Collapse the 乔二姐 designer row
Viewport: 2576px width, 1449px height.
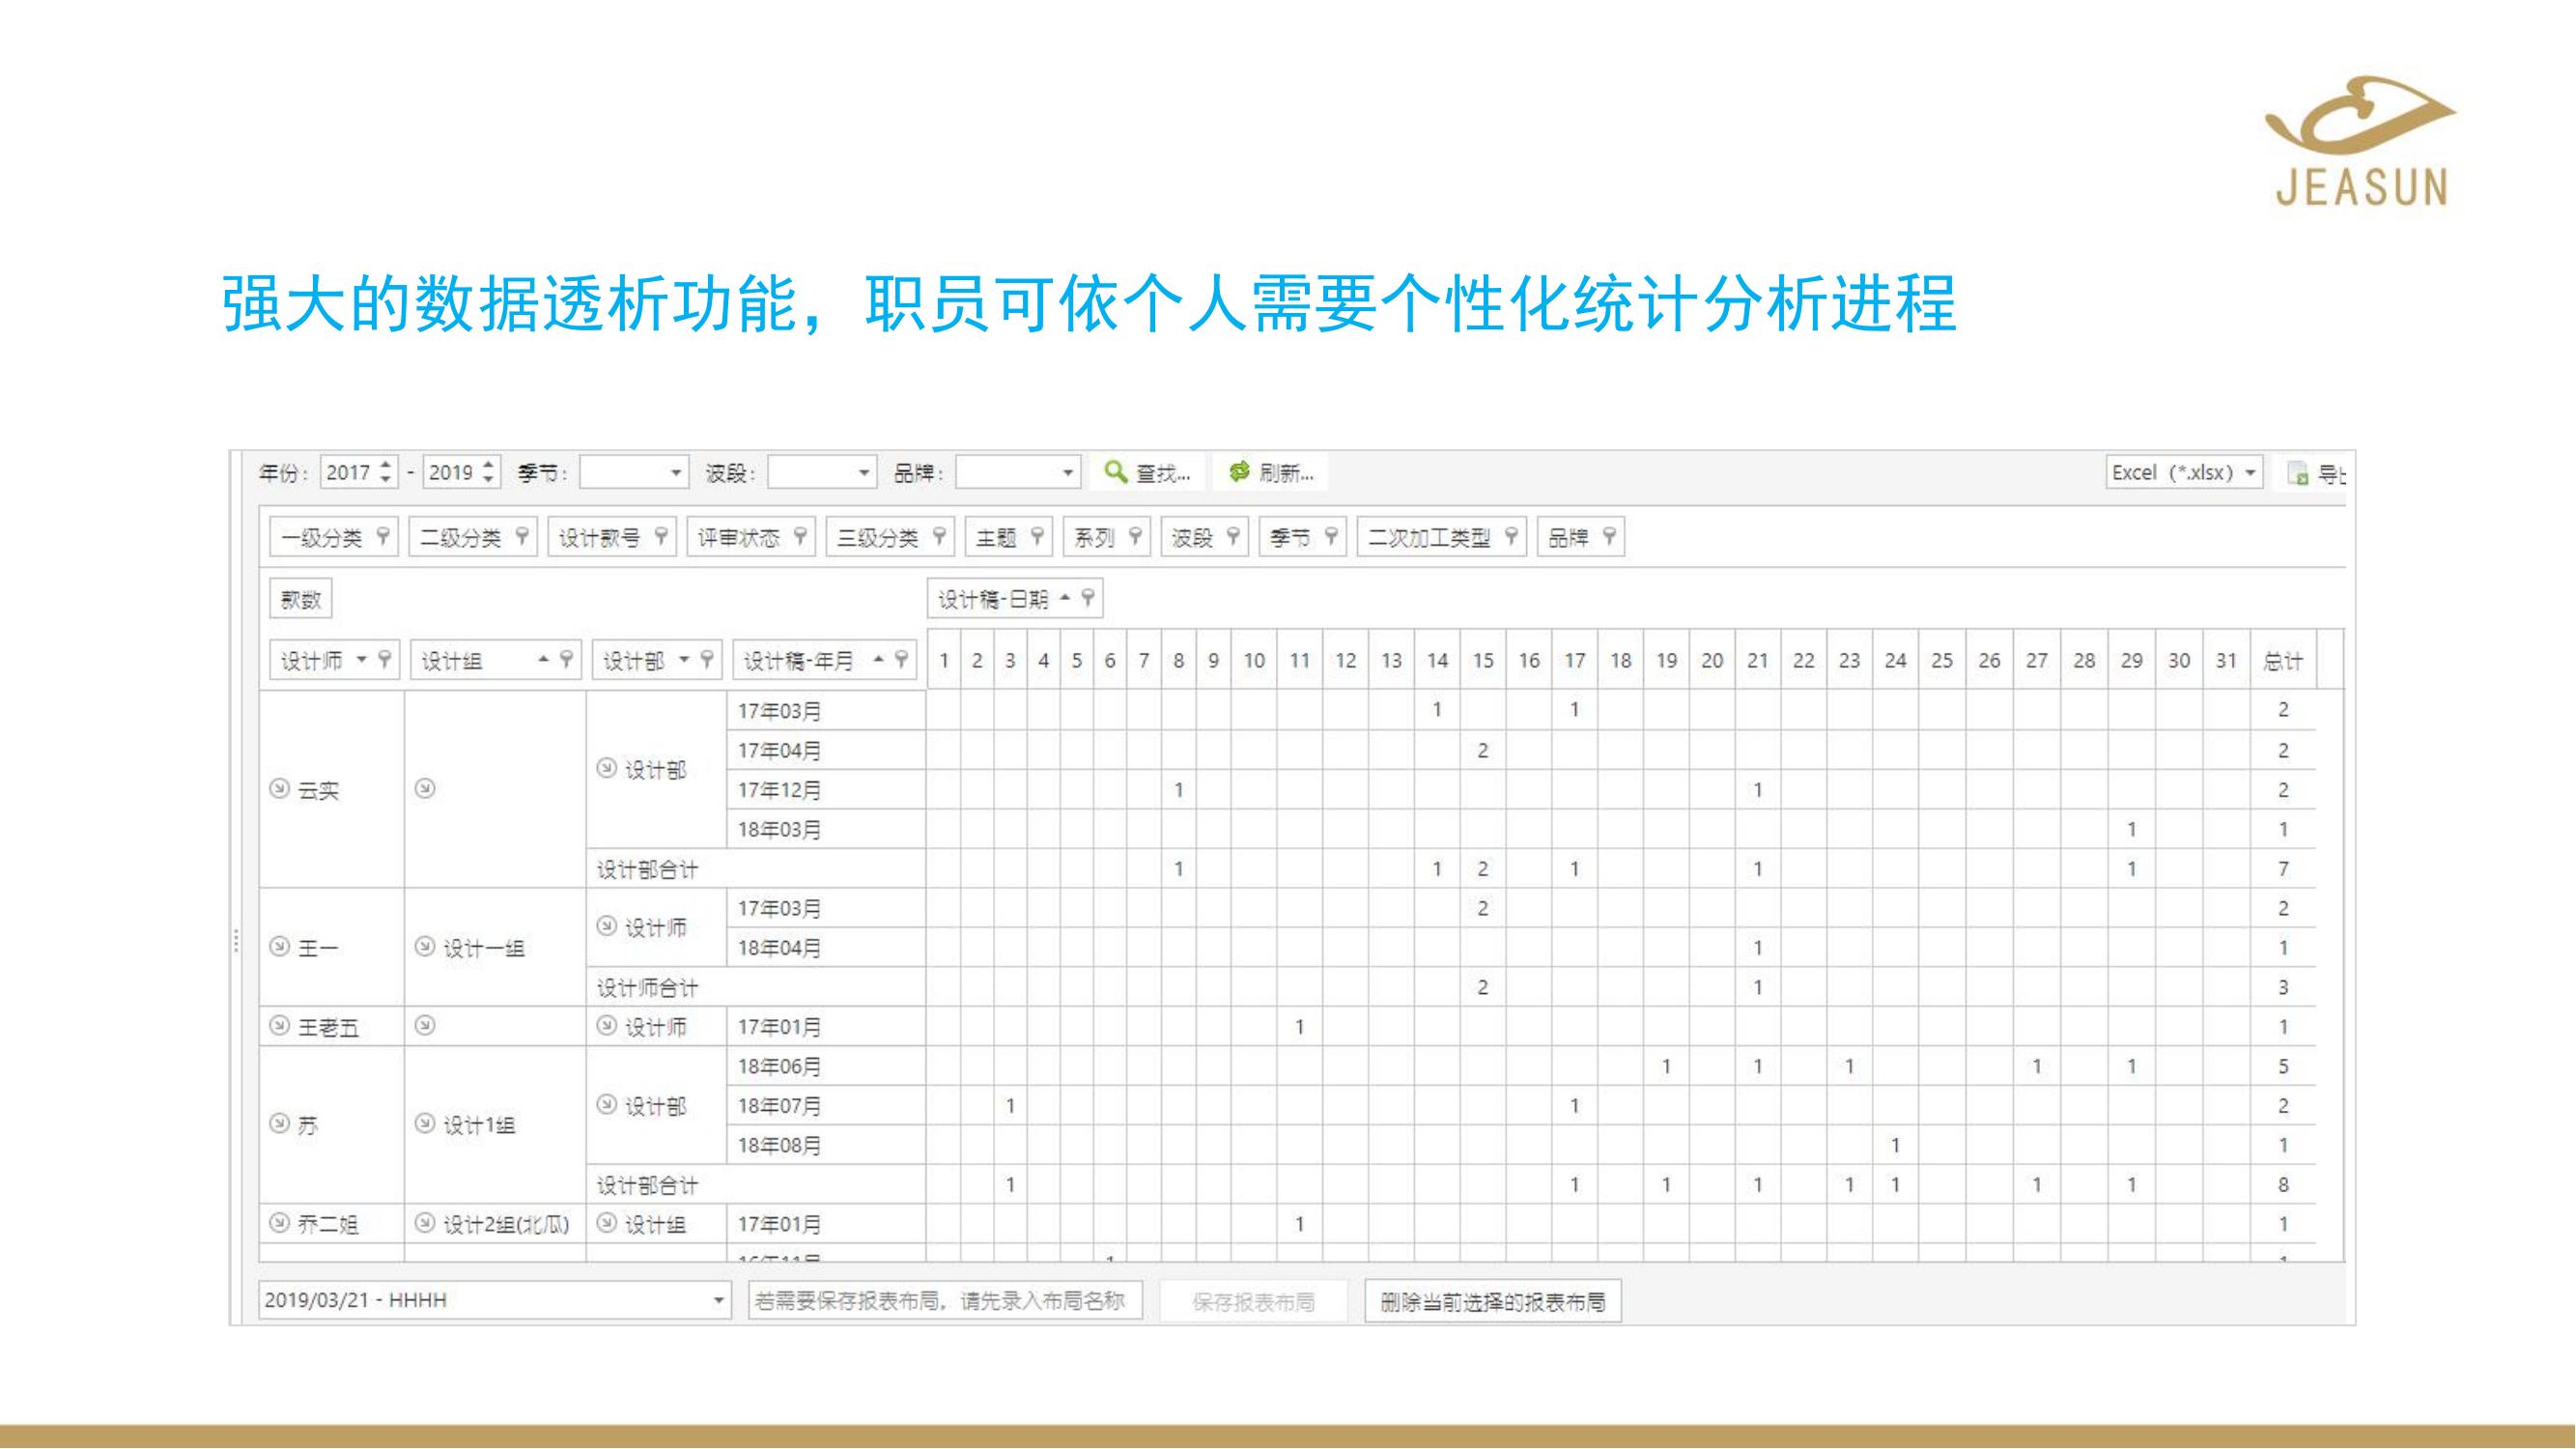[x=279, y=1223]
